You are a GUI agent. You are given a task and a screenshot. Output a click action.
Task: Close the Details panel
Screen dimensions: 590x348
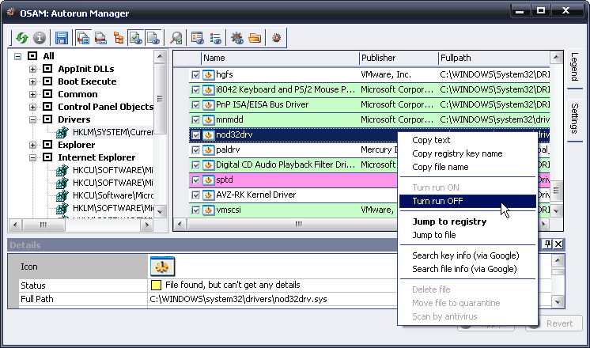(559, 244)
